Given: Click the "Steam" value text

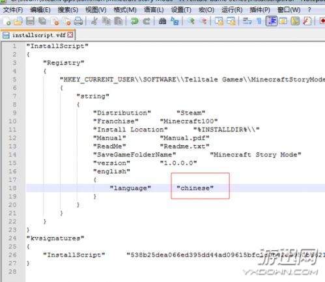Looking at the screenshot, I should pyautogui.click(x=191, y=113).
